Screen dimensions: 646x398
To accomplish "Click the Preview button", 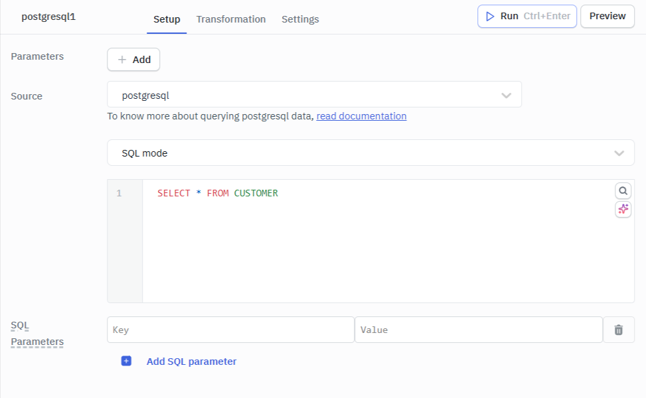I will point(607,16).
